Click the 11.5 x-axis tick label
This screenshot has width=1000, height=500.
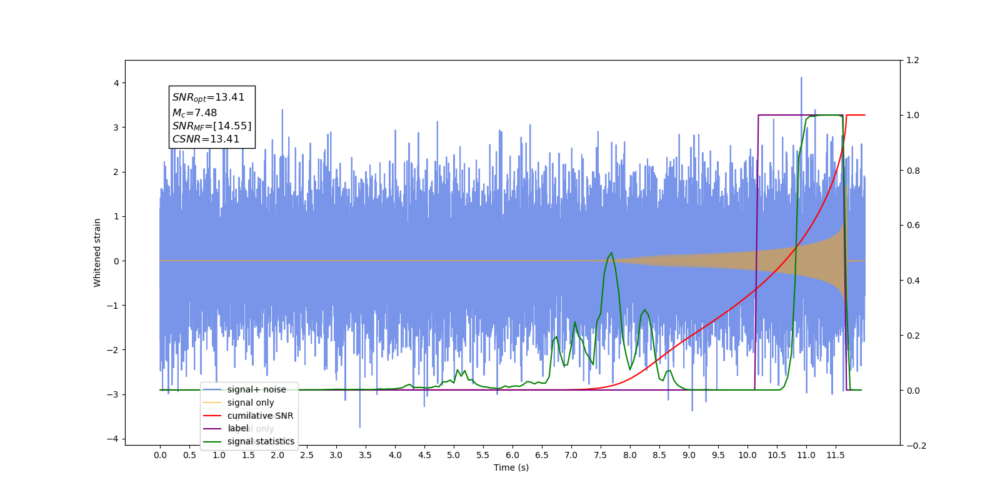point(836,455)
